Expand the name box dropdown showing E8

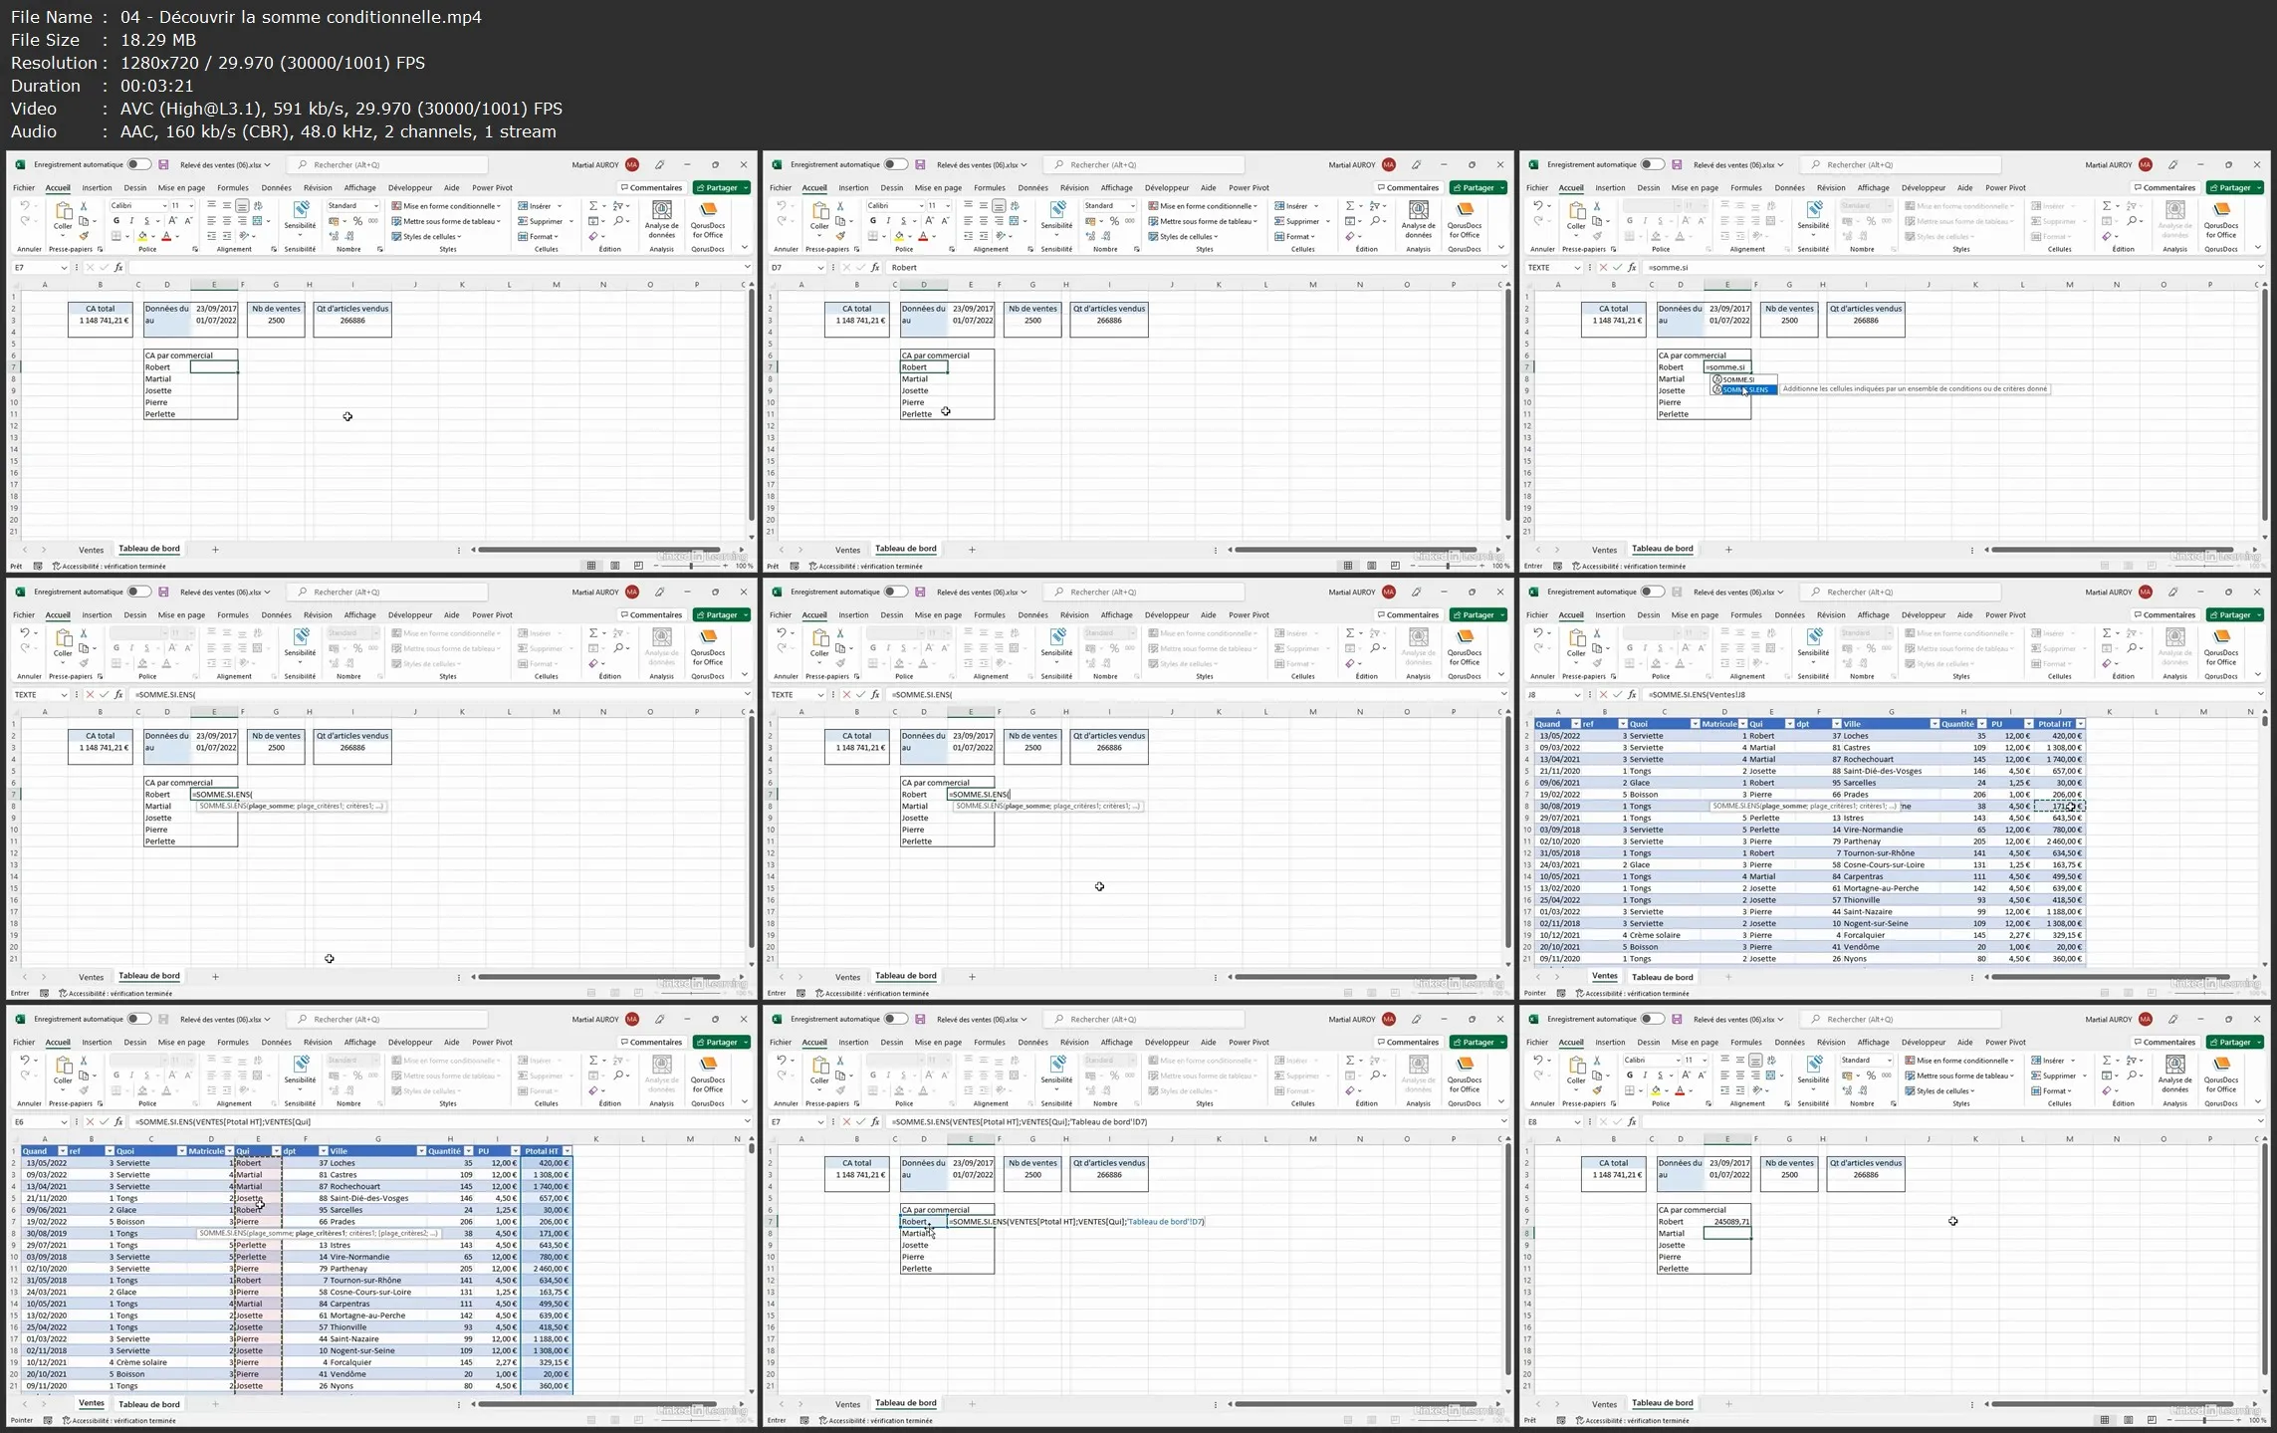[1577, 1121]
